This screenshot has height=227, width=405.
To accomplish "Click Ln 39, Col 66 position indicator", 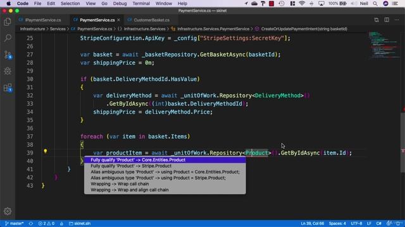I will coord(312,223).
